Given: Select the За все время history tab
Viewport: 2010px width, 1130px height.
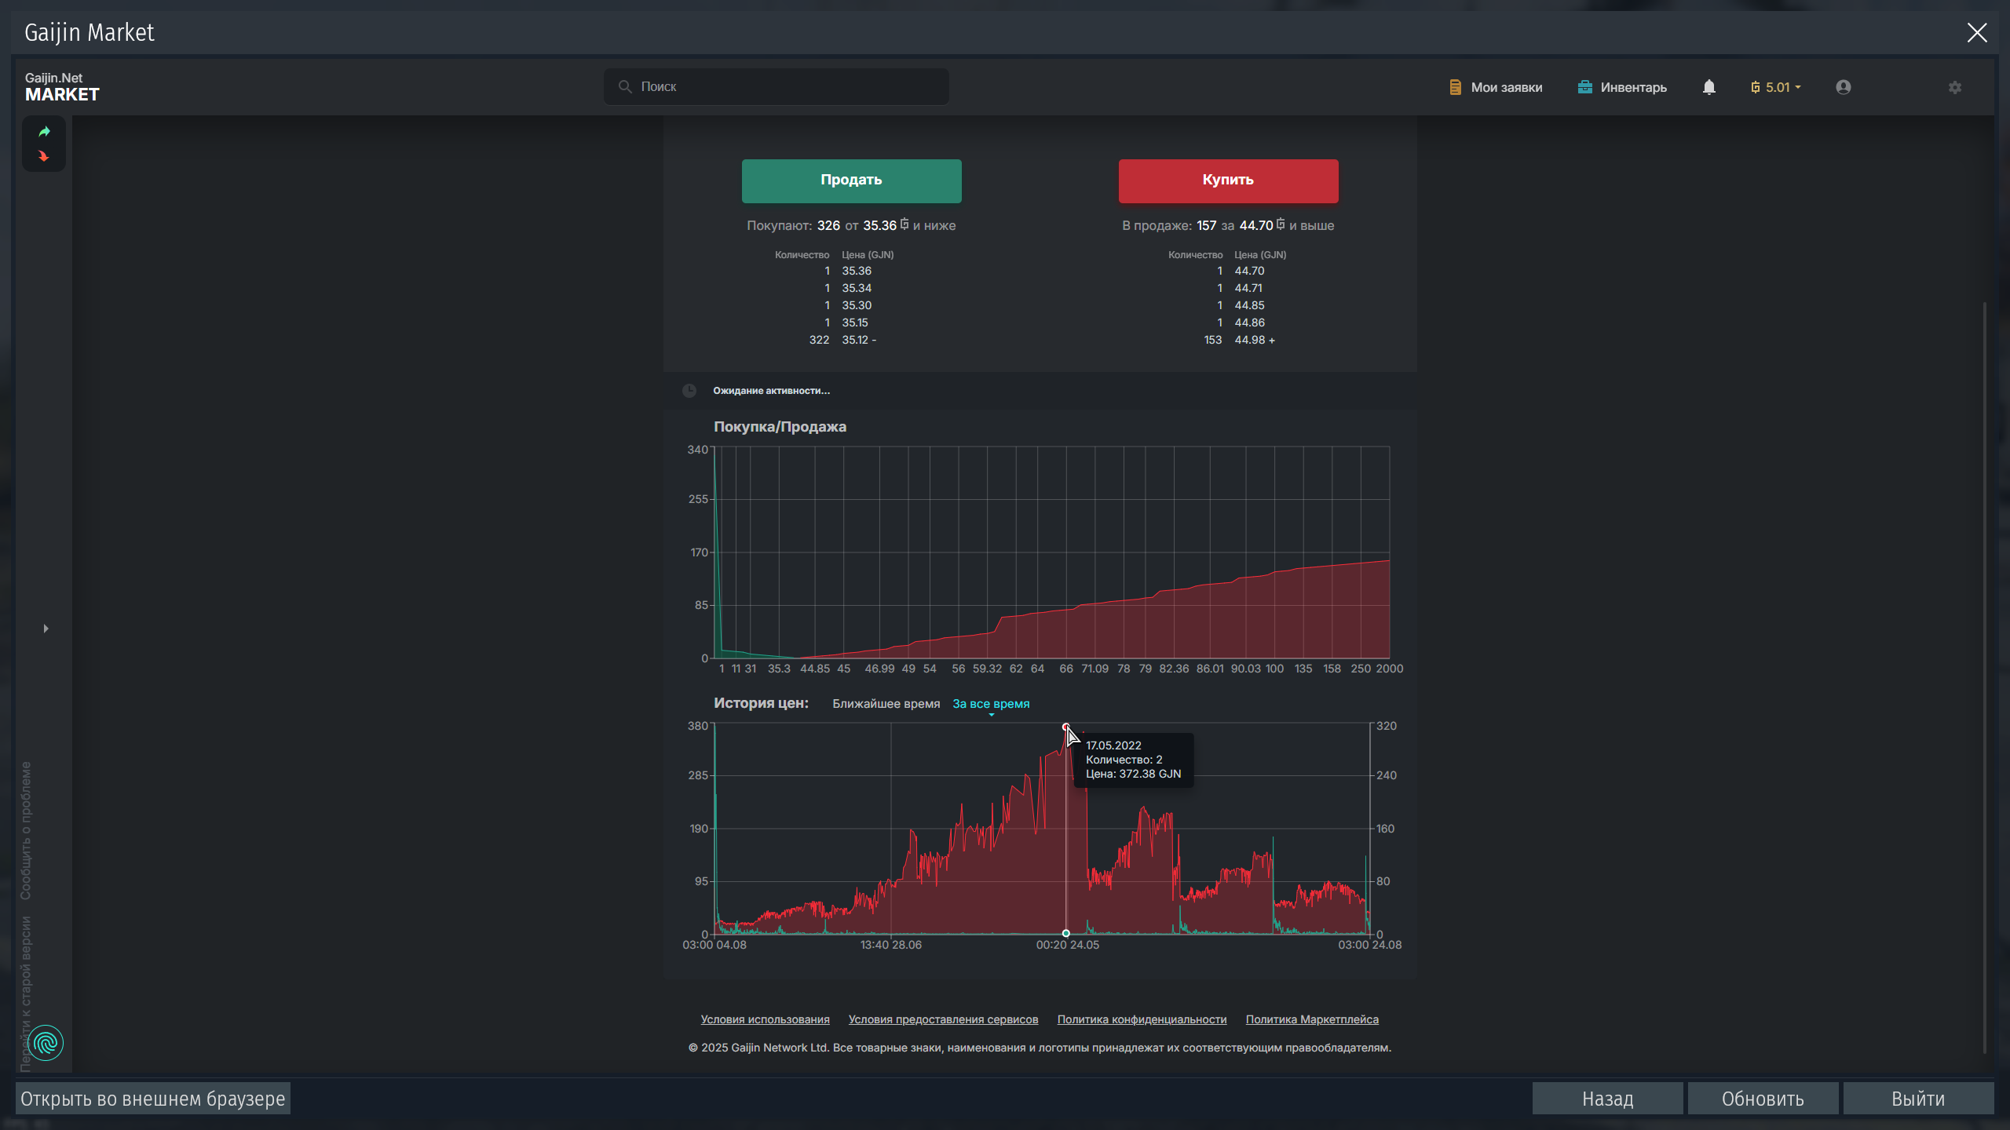Looking at the screenshot, I should click(991, 704).
